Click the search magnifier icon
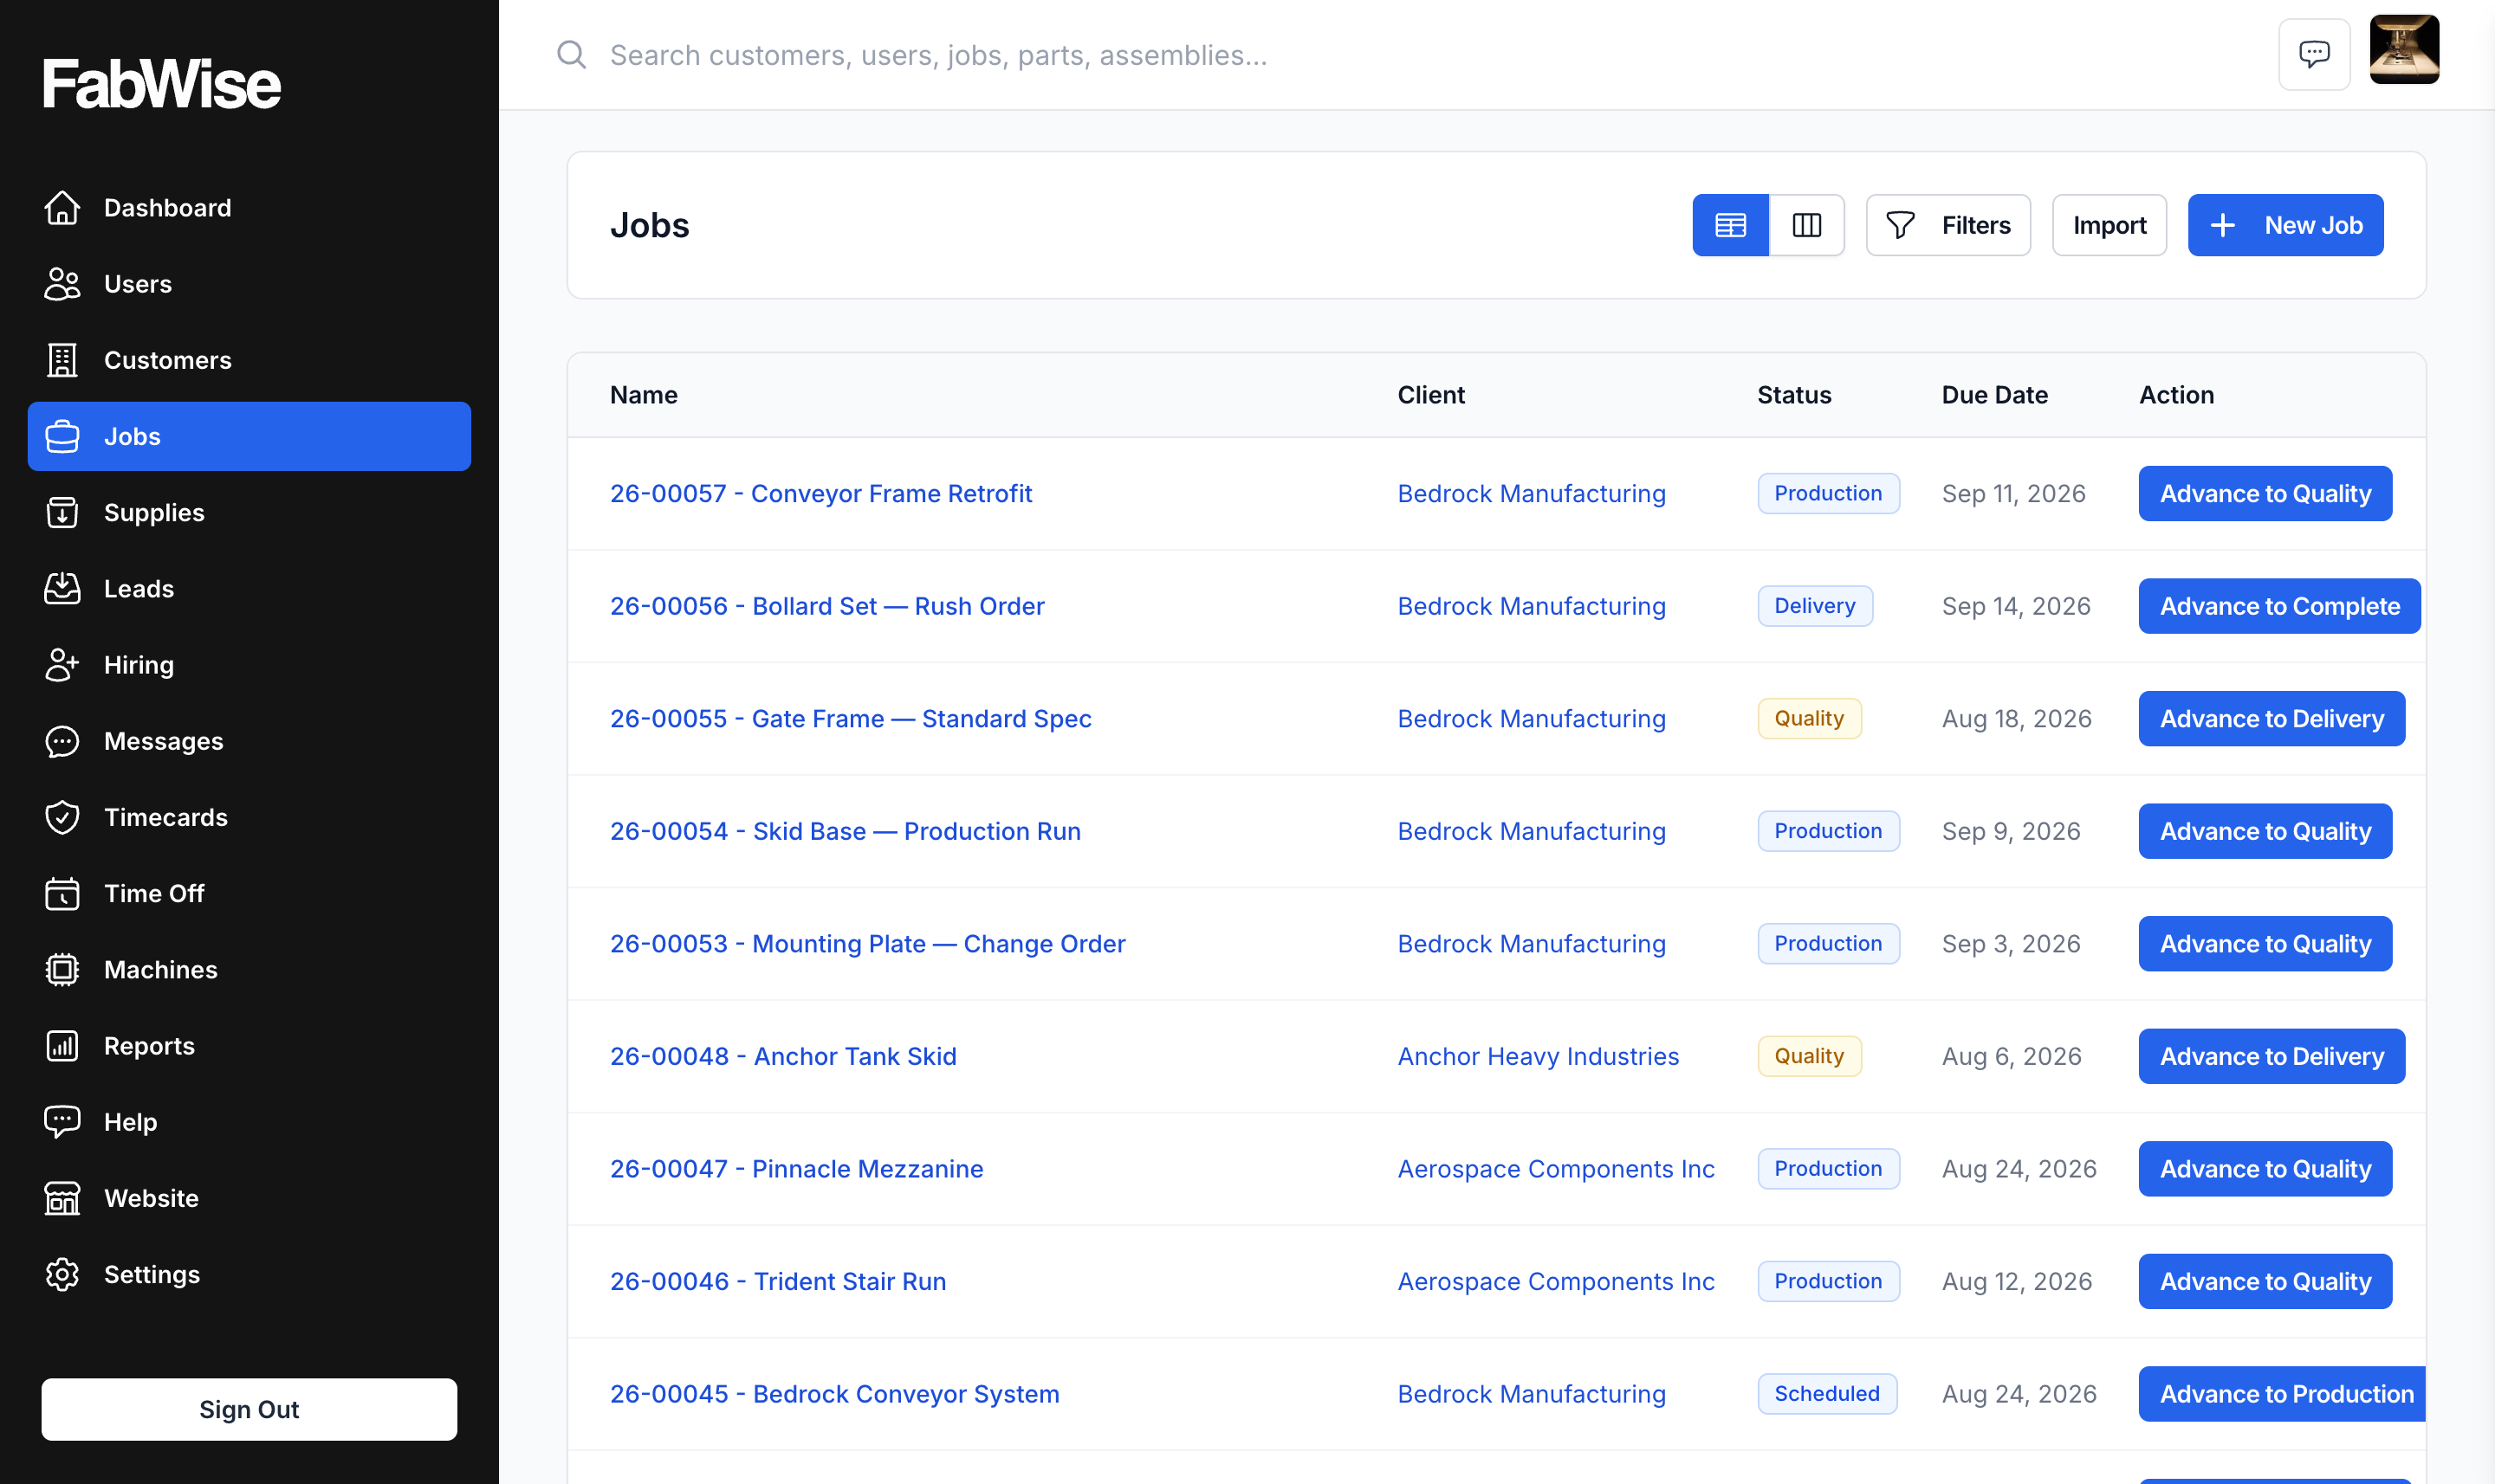This screenshot has width=2495, height=1484. click(x=571, y=54)
